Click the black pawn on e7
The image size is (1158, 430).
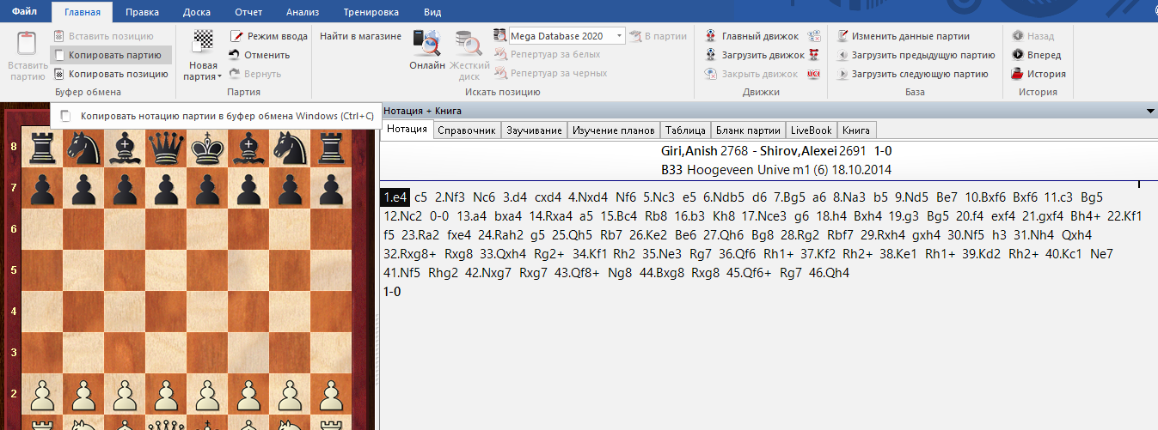click(206, 189)
